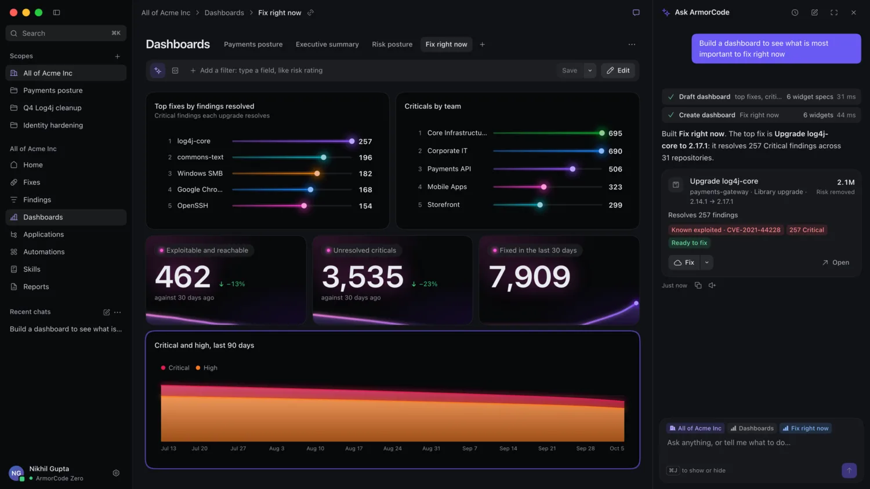
Task: Open dashboard more options ellipsis
Action: click(x=632, y=45)
